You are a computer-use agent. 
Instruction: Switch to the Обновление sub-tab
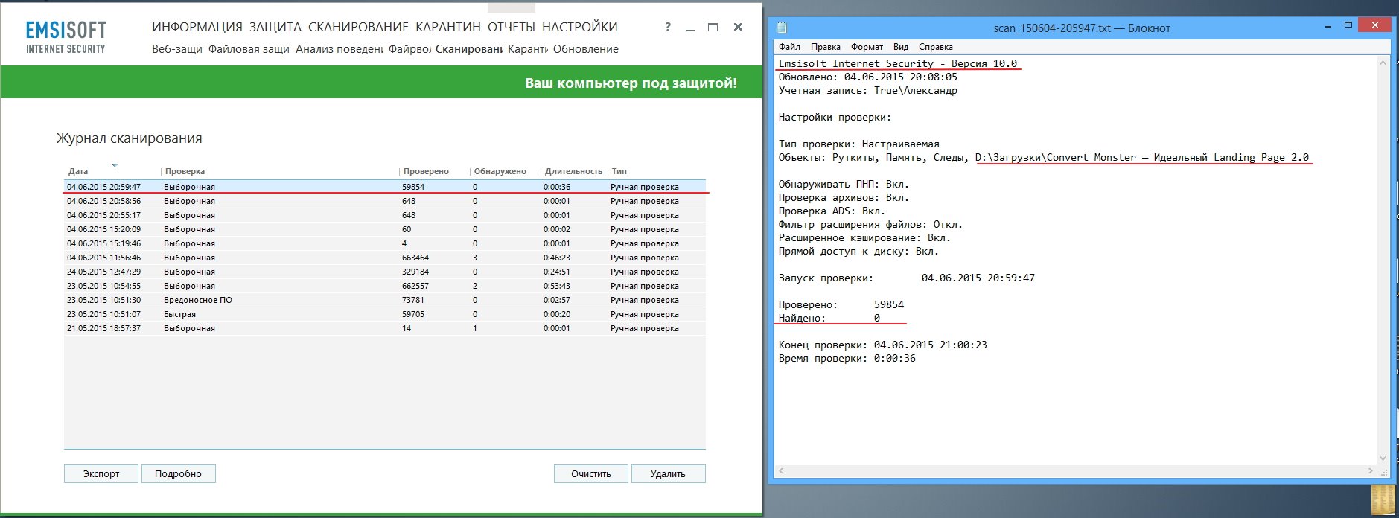586,49
